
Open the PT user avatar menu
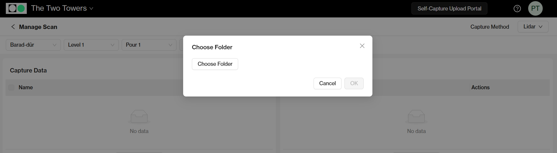coord(535,9)
